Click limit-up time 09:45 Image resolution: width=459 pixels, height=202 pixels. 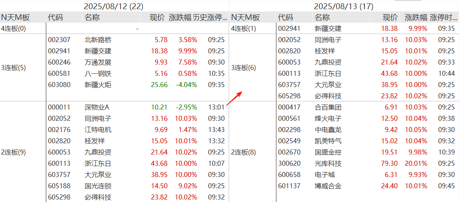(x=446, y=186)
